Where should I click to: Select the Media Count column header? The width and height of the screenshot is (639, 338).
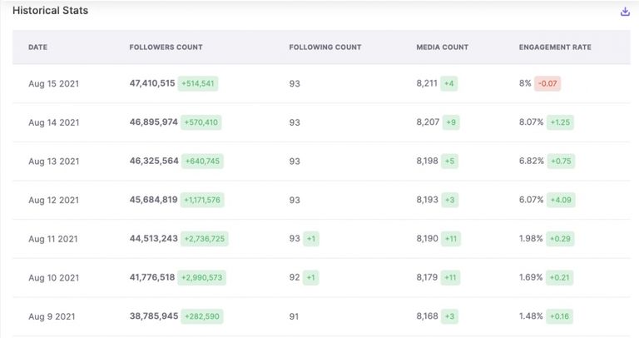coord(442,47)
